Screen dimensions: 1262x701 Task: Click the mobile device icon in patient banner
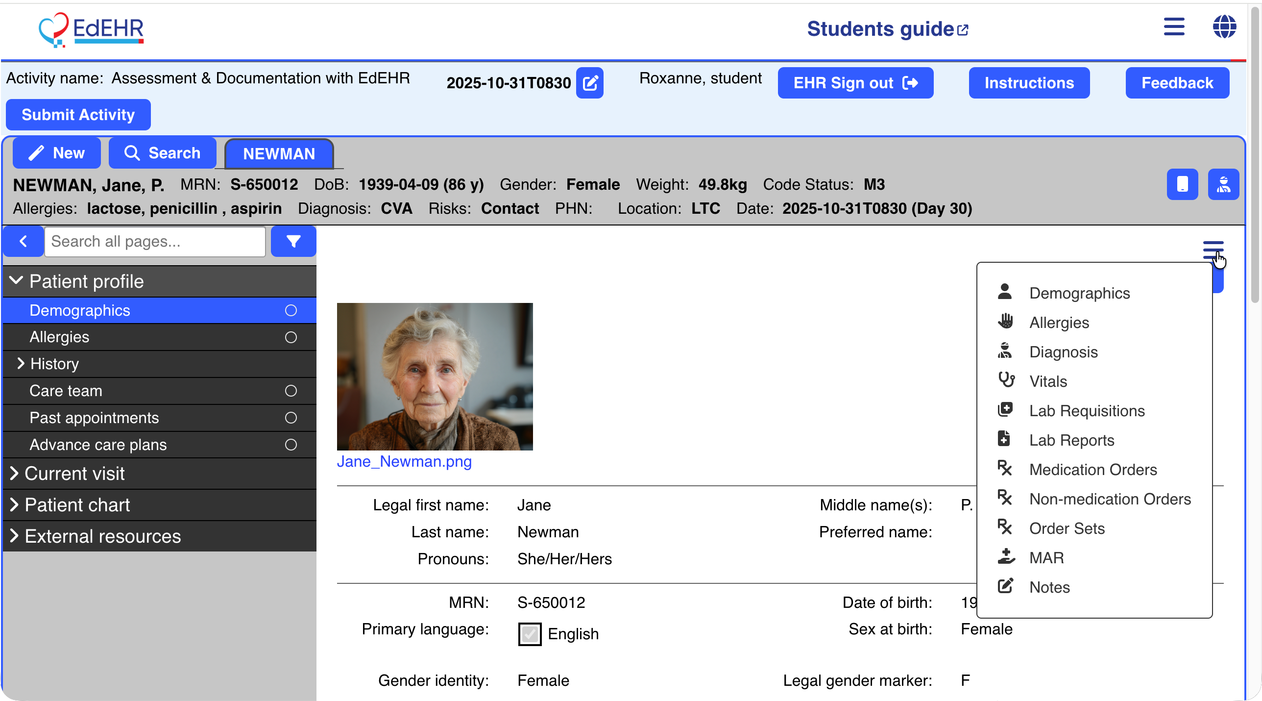(x=1183, y=184)
